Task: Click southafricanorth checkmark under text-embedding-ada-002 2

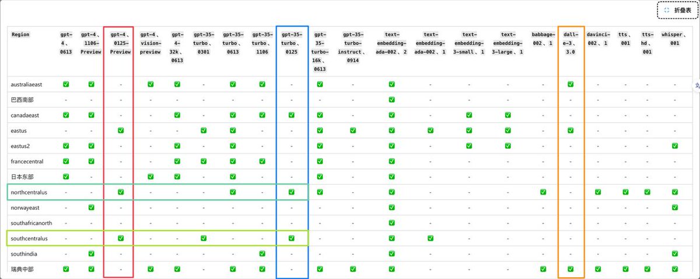Action: (391, 223)
